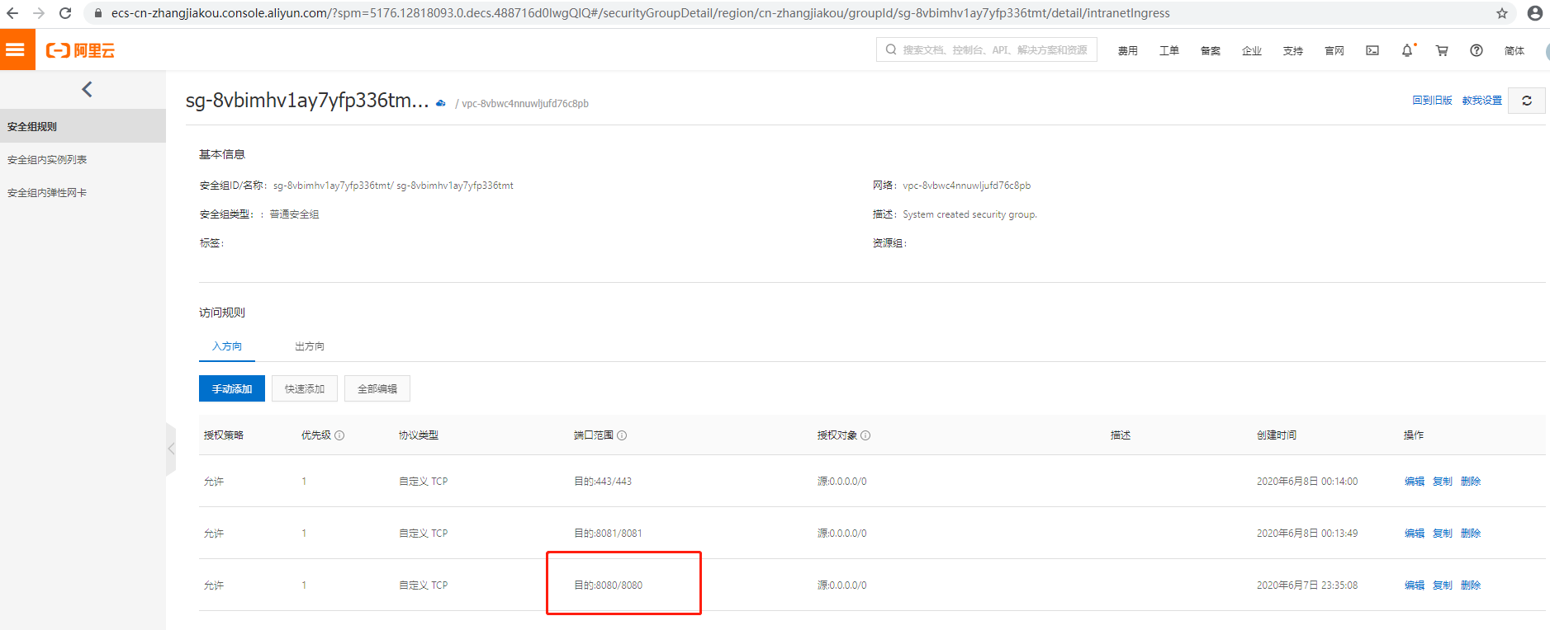Viewport: 1550px width, 630px height.
Task: Click the sidebar back chevron
Action: point(87,89)
